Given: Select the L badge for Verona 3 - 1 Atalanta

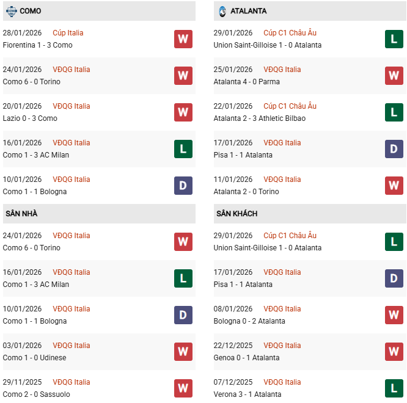Looking at the screenshot, I should coord(394,388).
